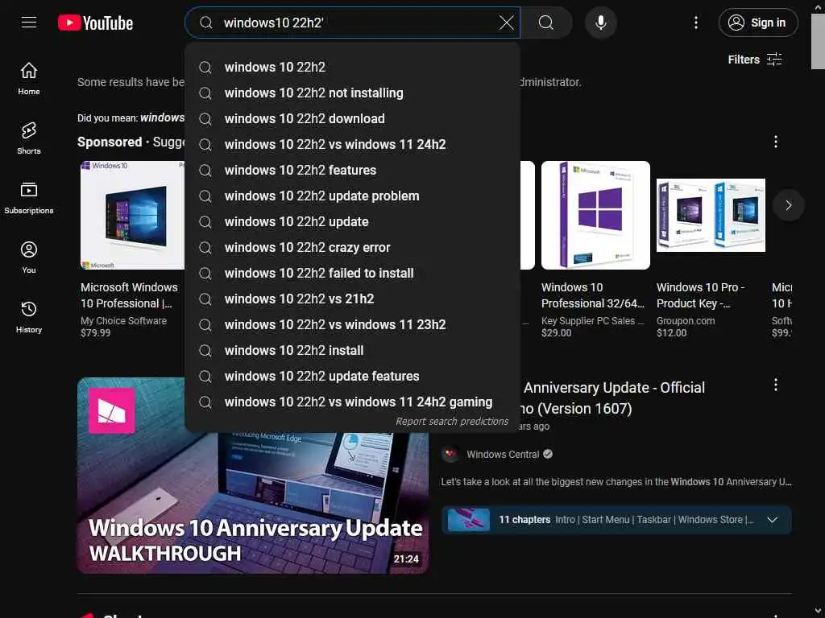Open the video result three-dot menu

pyautogui.click(x=775, y=385)
